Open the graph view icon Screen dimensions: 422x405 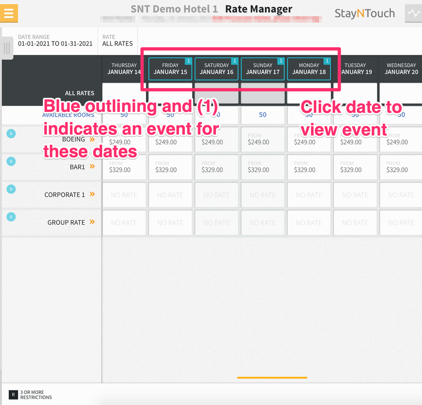tap(414, 13)
